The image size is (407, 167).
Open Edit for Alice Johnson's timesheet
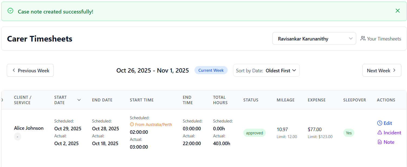pos(388,123)
